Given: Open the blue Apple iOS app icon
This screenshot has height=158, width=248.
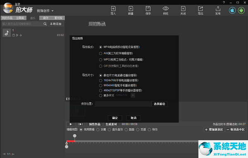Looking at the screenshot, I should [232, 10].
